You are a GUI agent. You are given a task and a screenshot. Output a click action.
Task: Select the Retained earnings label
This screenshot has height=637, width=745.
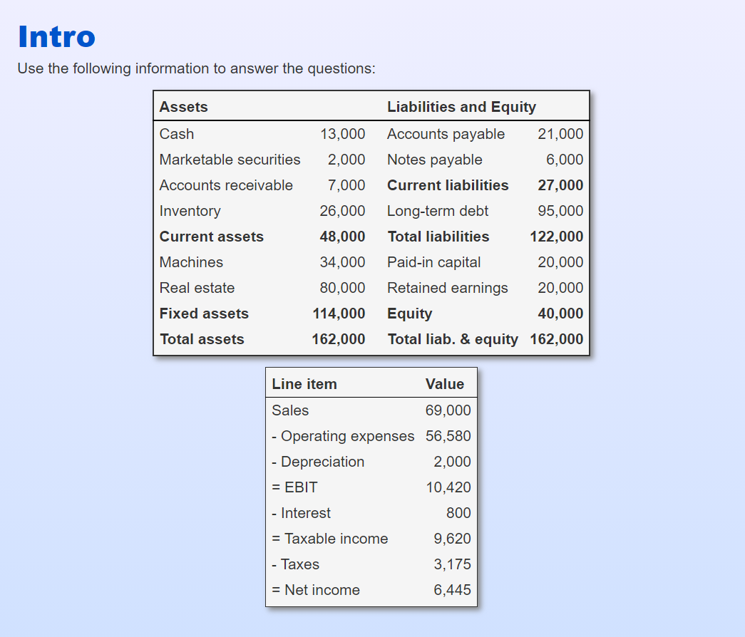click(x=448, y=288)
